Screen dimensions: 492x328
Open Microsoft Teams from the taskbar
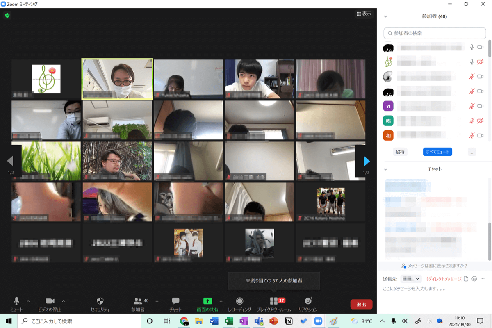[x=259, y=321]
